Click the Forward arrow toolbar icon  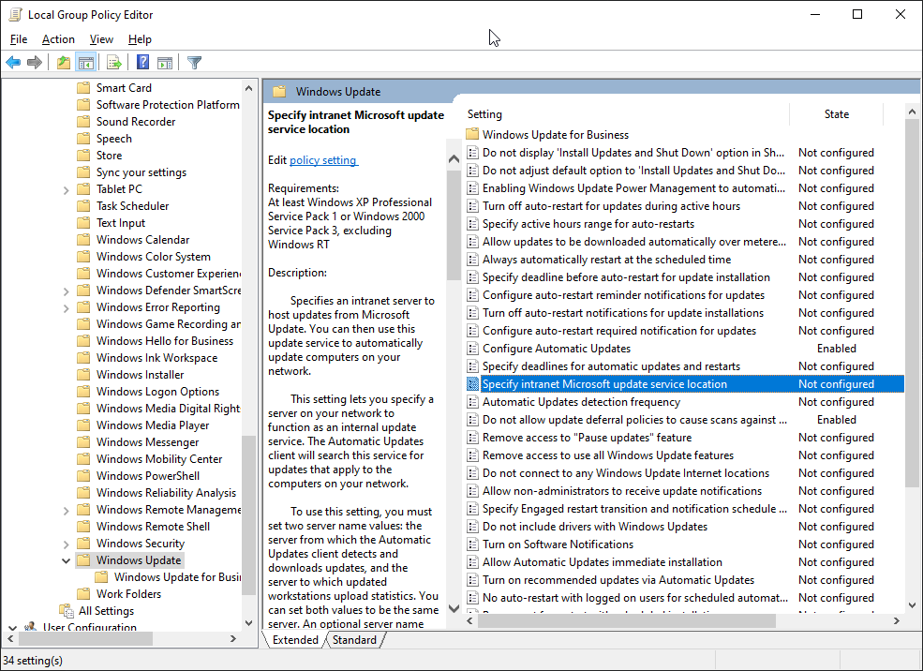pyautogui.click(x=35, y=62)
